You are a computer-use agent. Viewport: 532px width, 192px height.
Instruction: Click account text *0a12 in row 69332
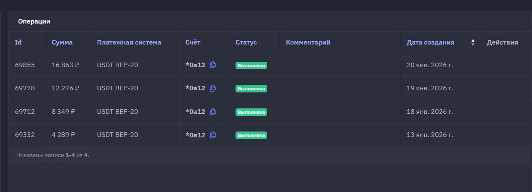coord(195,135)
